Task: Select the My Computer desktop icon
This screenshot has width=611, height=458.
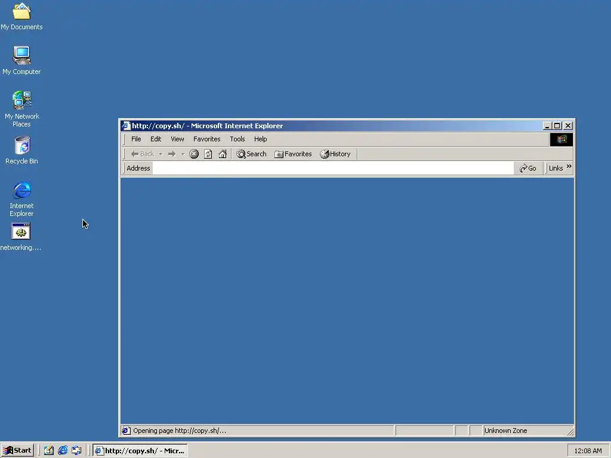Action: [21, 60]
